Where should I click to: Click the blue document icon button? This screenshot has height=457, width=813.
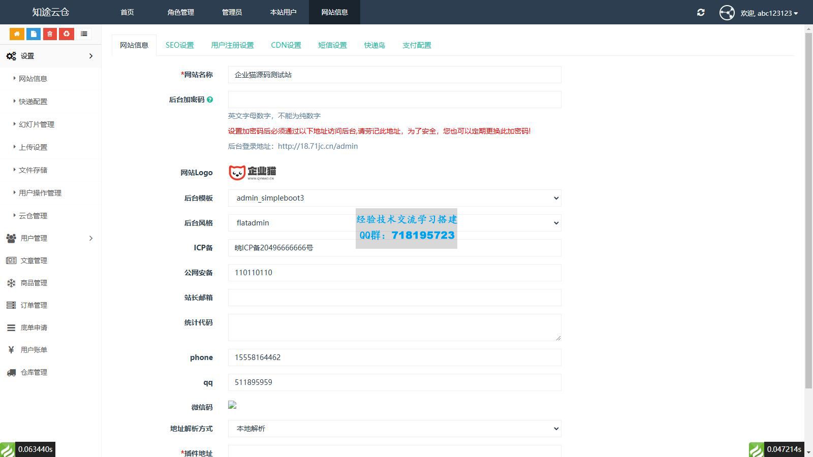click(34, 34)
